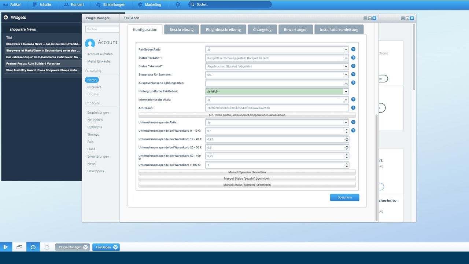This screenshot has width=469, height=264.
Task: Open the Installationsanleitung tab
Action: pyautogui.click(x=339, y=29)
